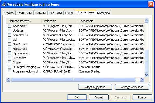Viewport: 155px width, 103px height.
Task: Sort by Lokalizacja column header
Action: pos(111,21)
